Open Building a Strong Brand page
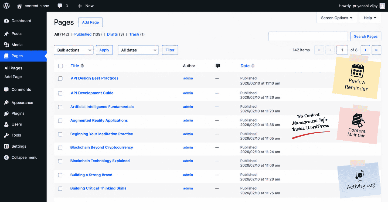 [91, 175]
